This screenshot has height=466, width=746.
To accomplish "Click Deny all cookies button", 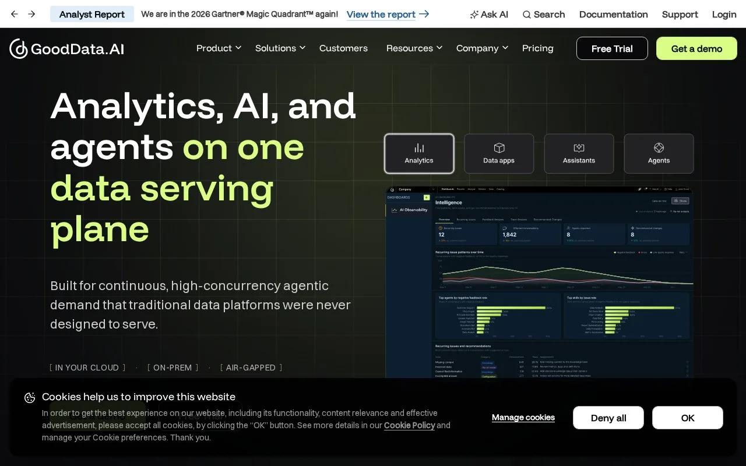I will (608, 418).
